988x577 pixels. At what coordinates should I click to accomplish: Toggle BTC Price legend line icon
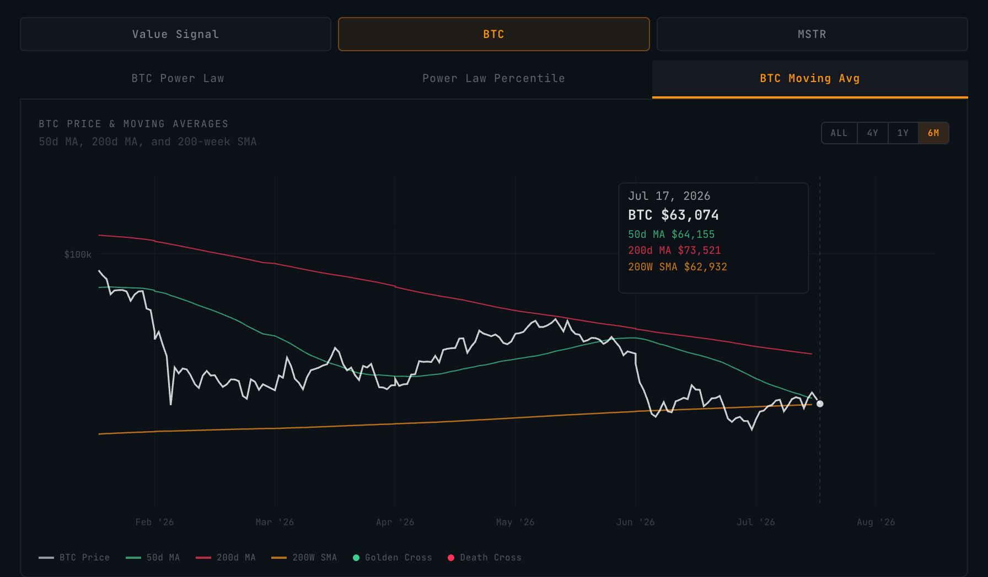coord(46,558)
